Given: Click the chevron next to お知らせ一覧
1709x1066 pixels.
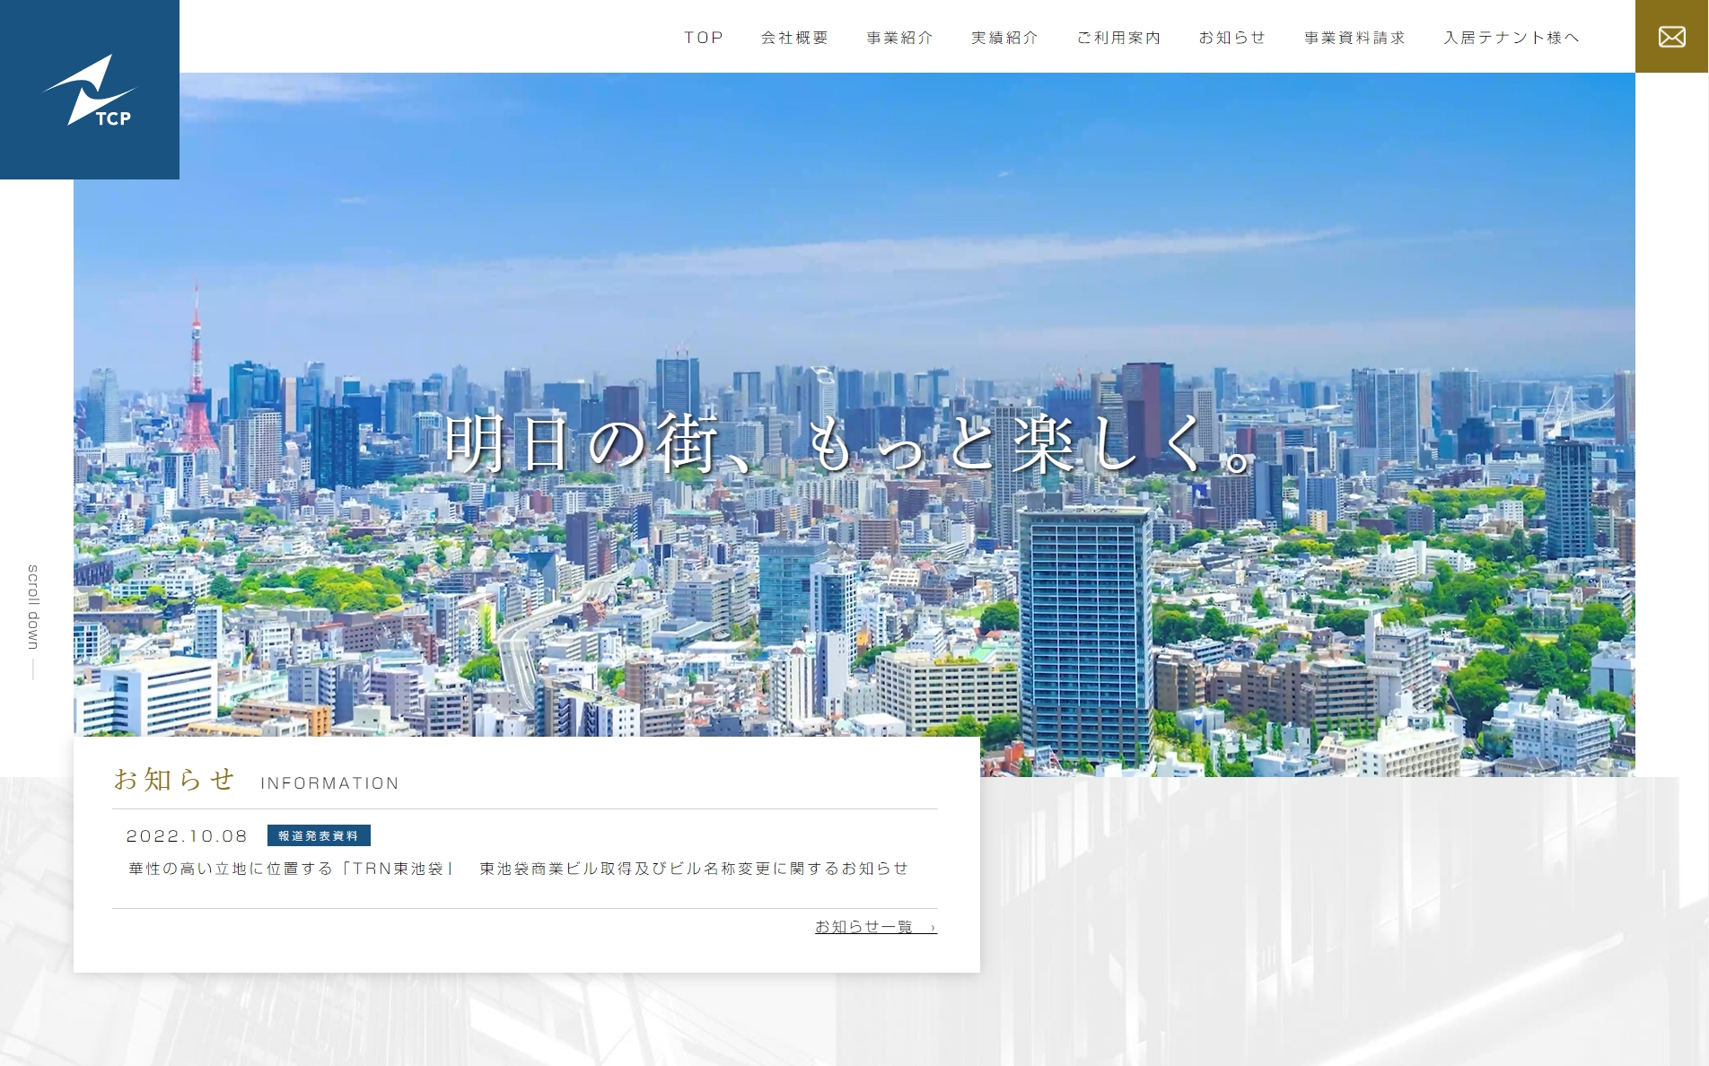Looking at the screenshot, I should tap(932, 927).
